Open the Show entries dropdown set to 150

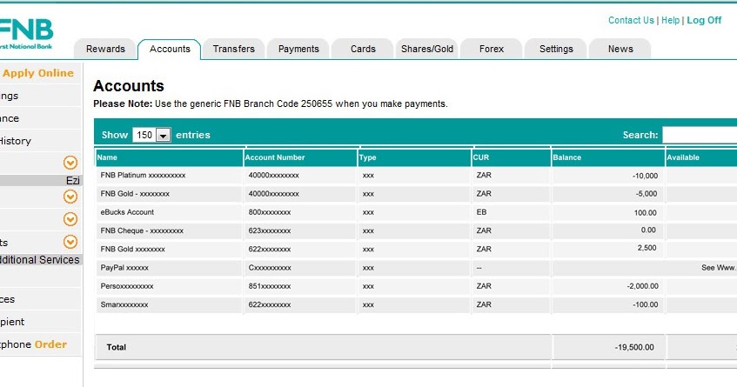coord(151,136)
